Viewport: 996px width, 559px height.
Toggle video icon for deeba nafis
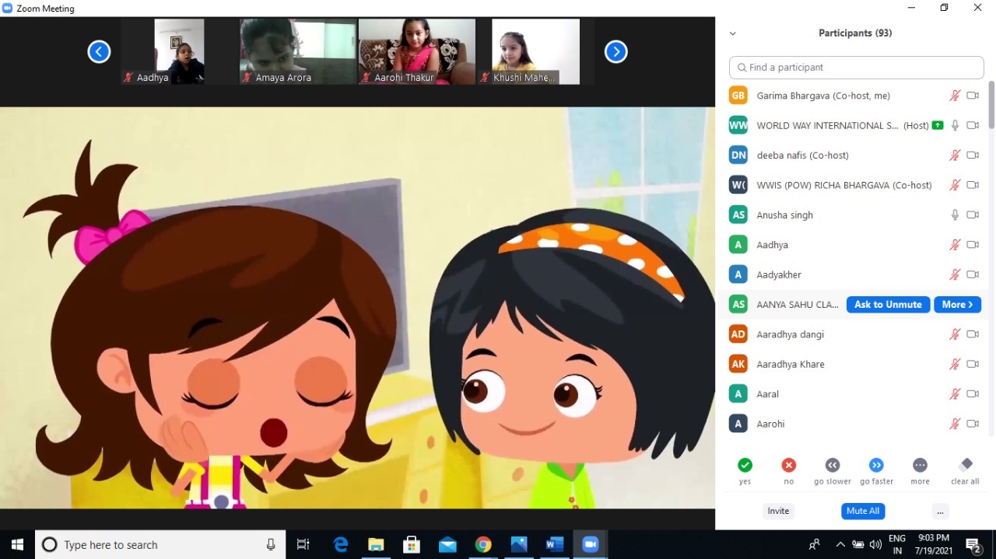973,155
